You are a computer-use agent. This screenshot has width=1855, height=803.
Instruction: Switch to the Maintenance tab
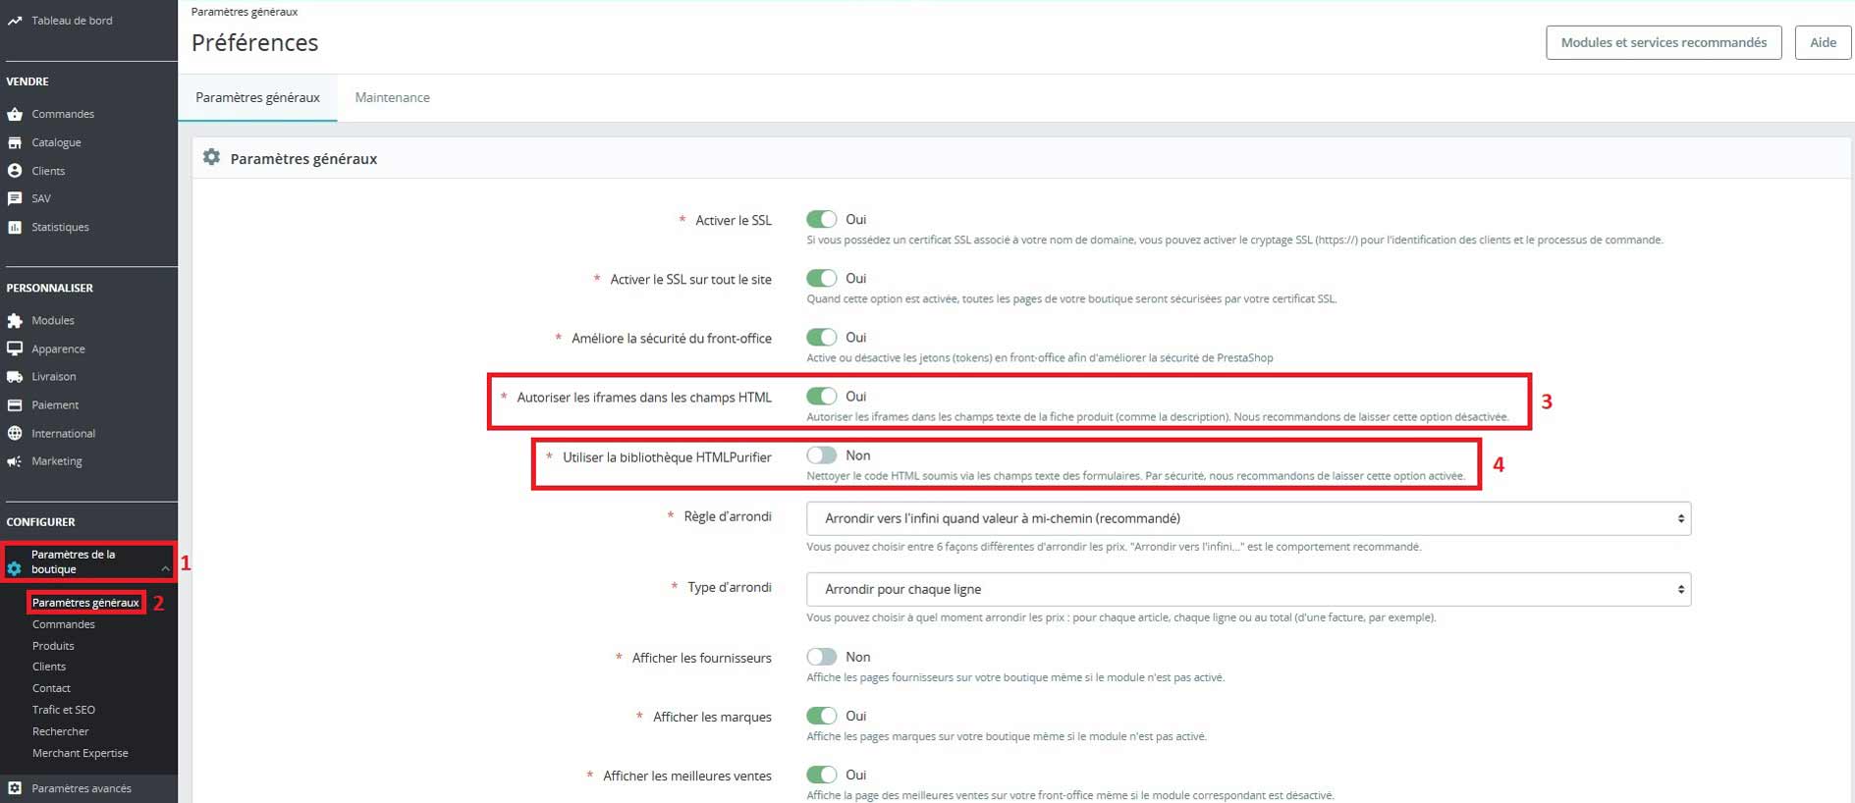tap(393, 97)
